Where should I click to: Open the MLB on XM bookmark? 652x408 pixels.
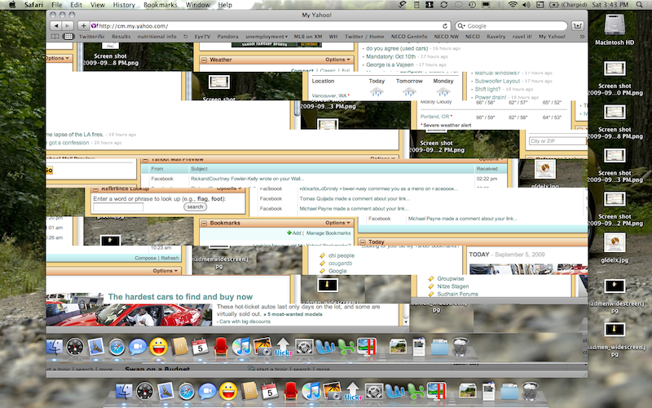308,37
